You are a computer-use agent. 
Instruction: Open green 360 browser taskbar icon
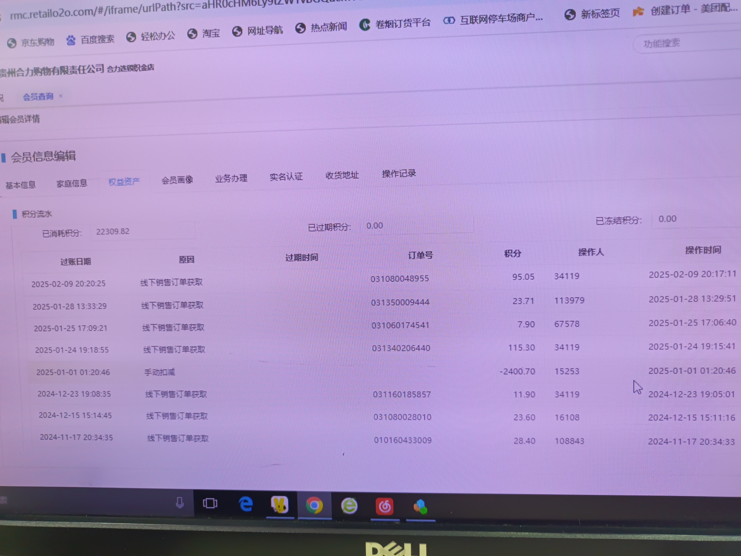click(349, 506)
